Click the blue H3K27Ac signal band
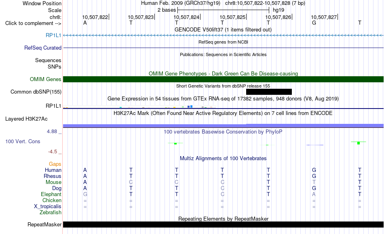The width and height of the screenshot is (384, 234). pos(224,126)
